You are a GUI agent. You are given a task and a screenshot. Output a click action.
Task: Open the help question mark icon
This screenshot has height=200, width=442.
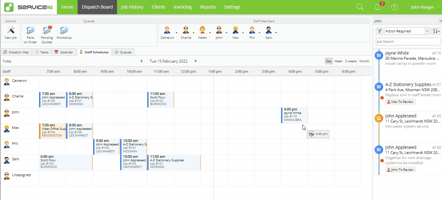[x=395, y=7]
